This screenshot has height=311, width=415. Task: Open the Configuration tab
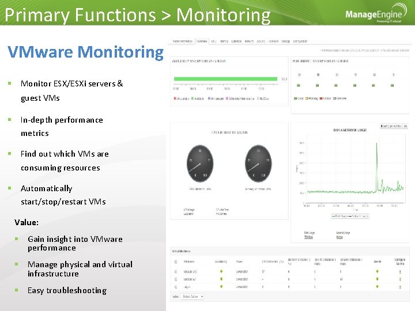(x=300, y=41)
